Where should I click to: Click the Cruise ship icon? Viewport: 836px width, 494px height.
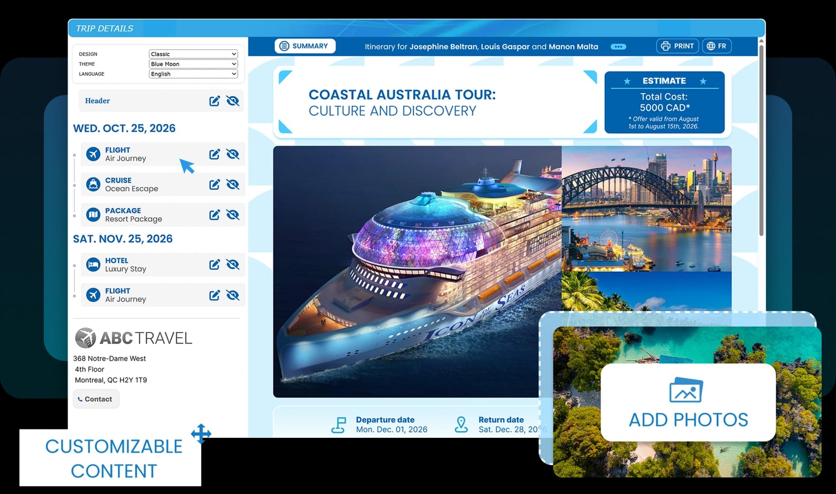93,185
